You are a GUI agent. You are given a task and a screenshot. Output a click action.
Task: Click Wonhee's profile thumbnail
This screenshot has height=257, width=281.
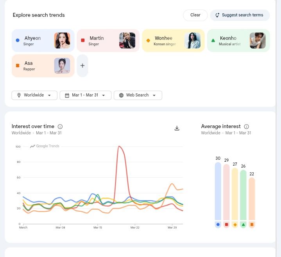point(192,41)
